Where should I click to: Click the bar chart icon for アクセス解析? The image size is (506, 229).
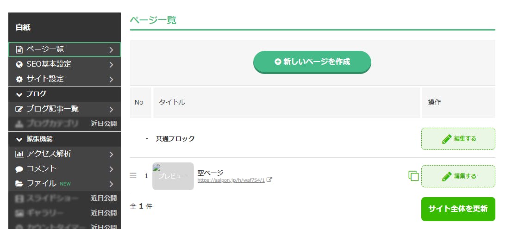[x=19, y=154]
